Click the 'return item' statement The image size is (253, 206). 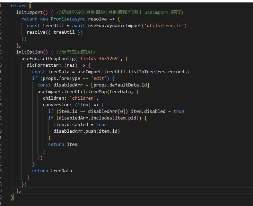point(63,145)
